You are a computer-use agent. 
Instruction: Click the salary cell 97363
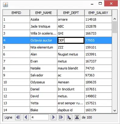pyautogui.click(x=98, y=75)
